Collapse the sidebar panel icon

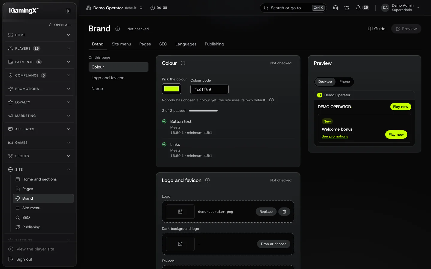click(x=68, y=11)
